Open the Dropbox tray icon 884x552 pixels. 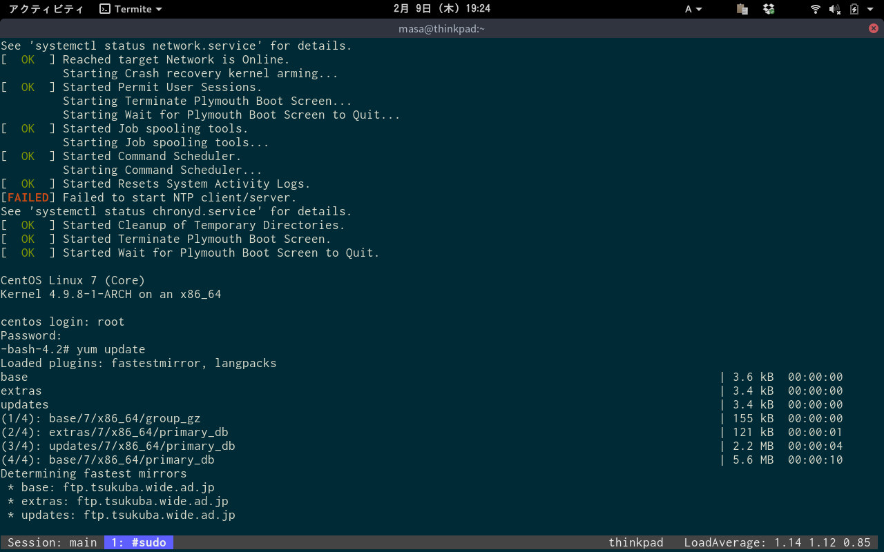click(x=769, y=9)
